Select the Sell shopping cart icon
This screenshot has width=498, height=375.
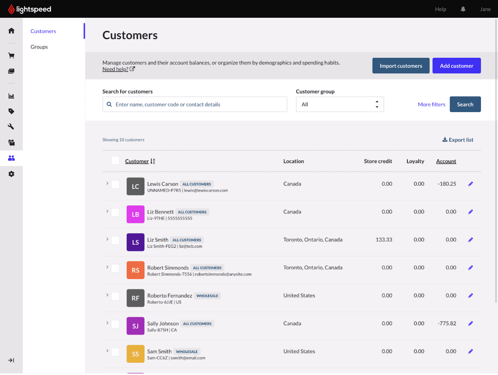pos(11,55)
